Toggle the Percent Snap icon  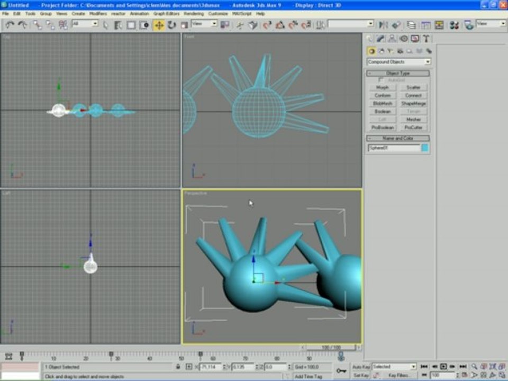(293, 25)
